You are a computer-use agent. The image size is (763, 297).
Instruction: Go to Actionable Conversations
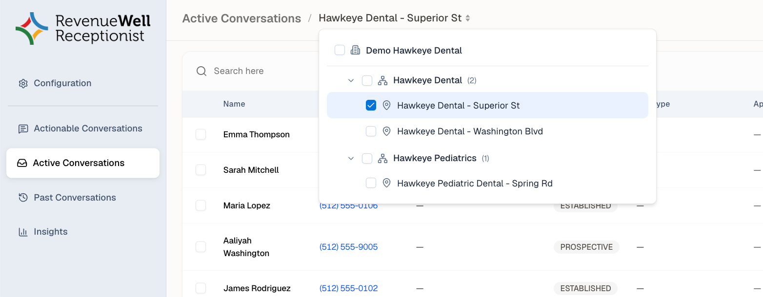point(83,129)
